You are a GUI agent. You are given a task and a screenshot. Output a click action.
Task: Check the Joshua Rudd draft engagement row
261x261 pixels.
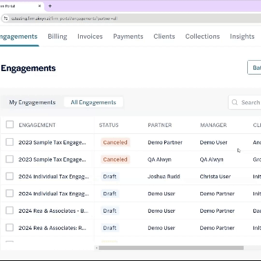[10, 176]
